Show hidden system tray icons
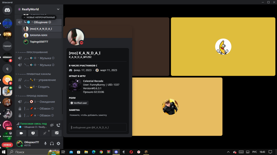Viewport: 277px width, 155px height. (228, 152)
